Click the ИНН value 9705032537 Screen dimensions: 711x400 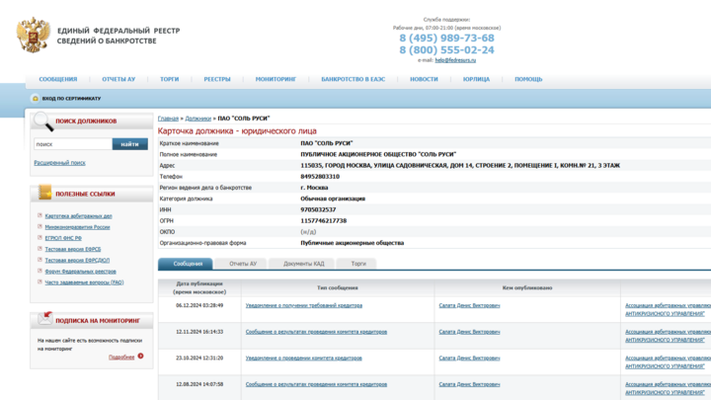[x=318, y=209]
